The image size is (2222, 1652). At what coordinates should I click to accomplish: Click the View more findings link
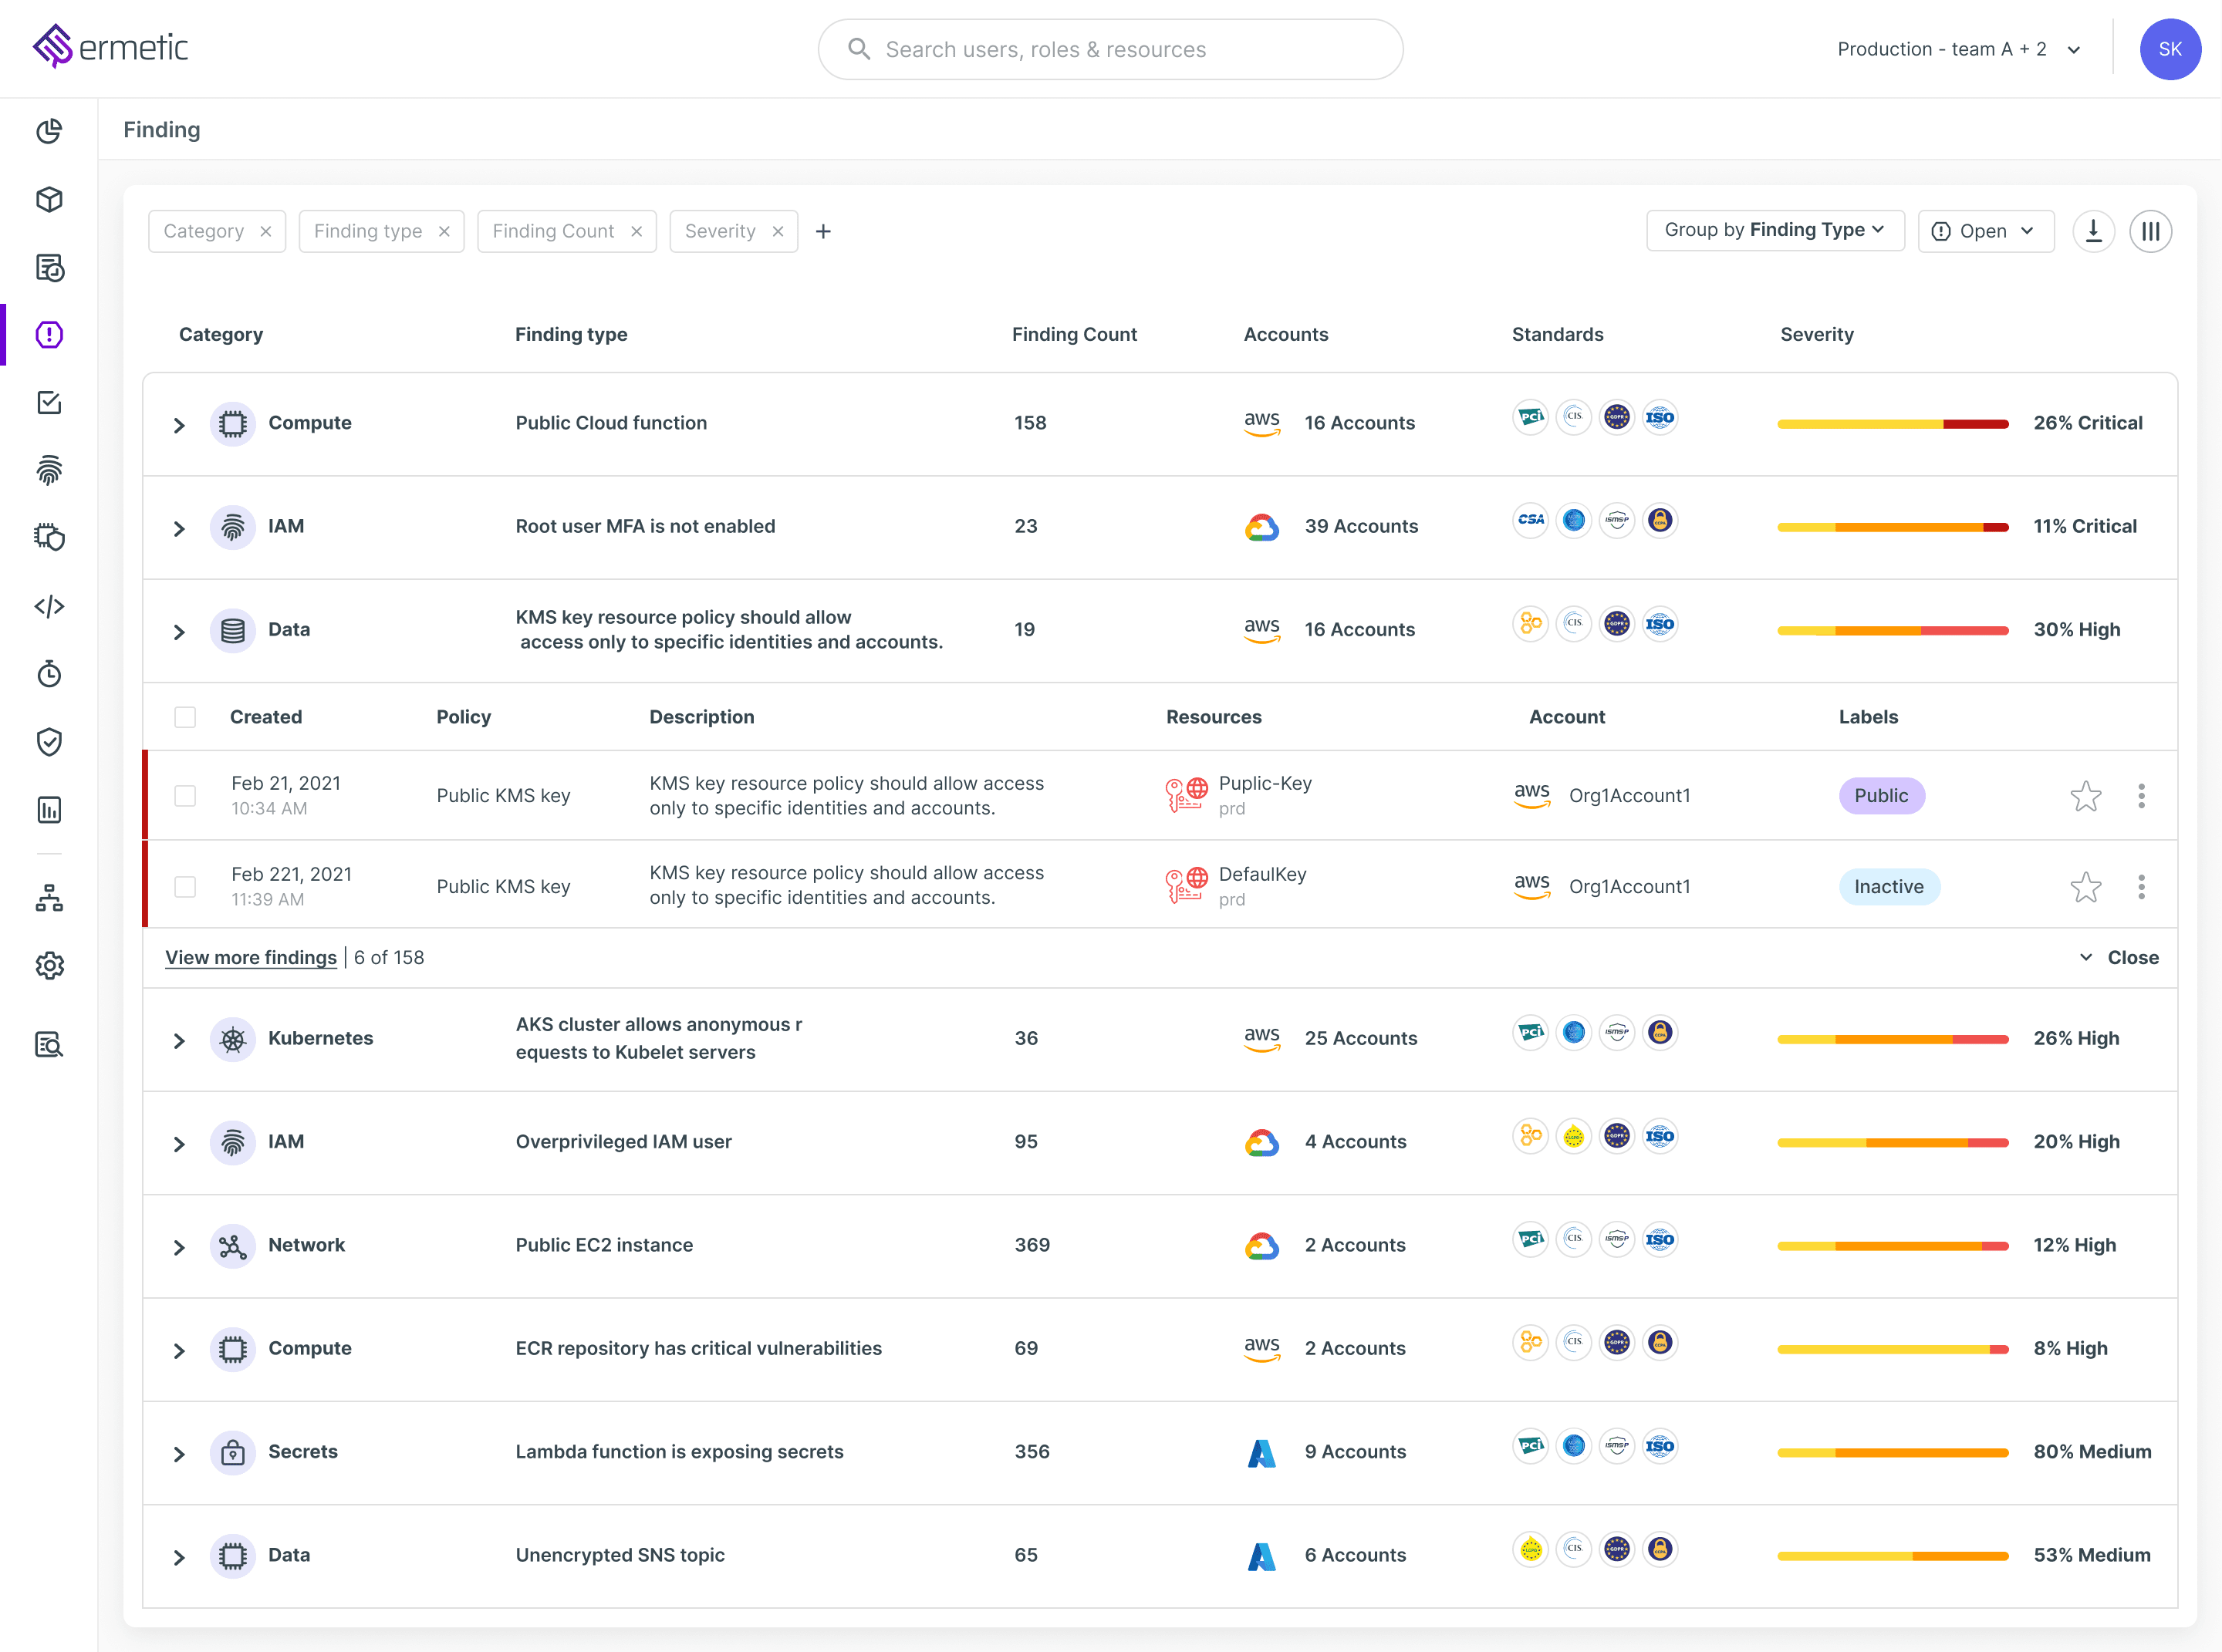click(x=251, y=957)
